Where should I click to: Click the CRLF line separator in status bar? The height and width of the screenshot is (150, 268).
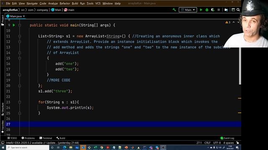pyautogui.click(x=208, y=143)
